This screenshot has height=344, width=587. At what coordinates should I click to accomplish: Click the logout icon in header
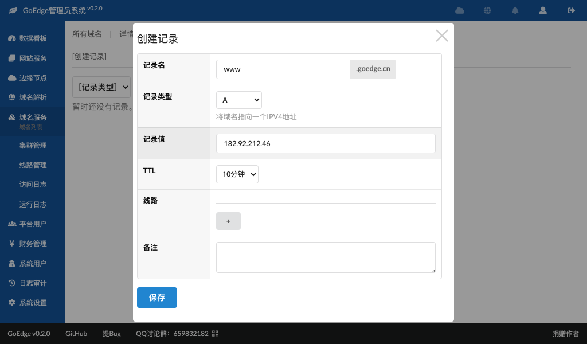(x=571, y=10)
